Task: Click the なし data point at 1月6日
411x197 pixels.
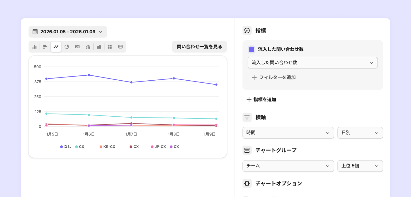Action: (89, 75)
